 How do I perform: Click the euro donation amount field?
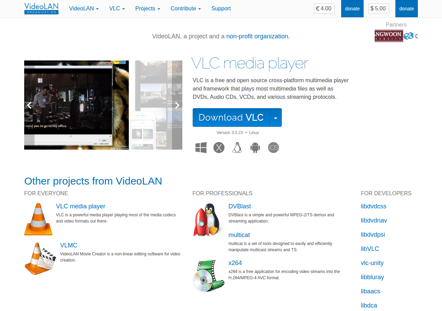pos(324,9)
